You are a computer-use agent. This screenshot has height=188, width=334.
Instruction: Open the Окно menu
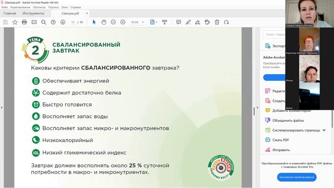click(x=65, y=7)
